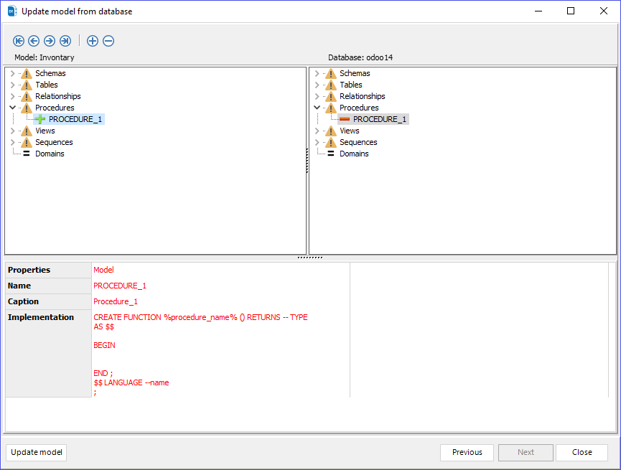
Task: Click the go-to-first navigation icon
Action: click(x=19, y=41)
